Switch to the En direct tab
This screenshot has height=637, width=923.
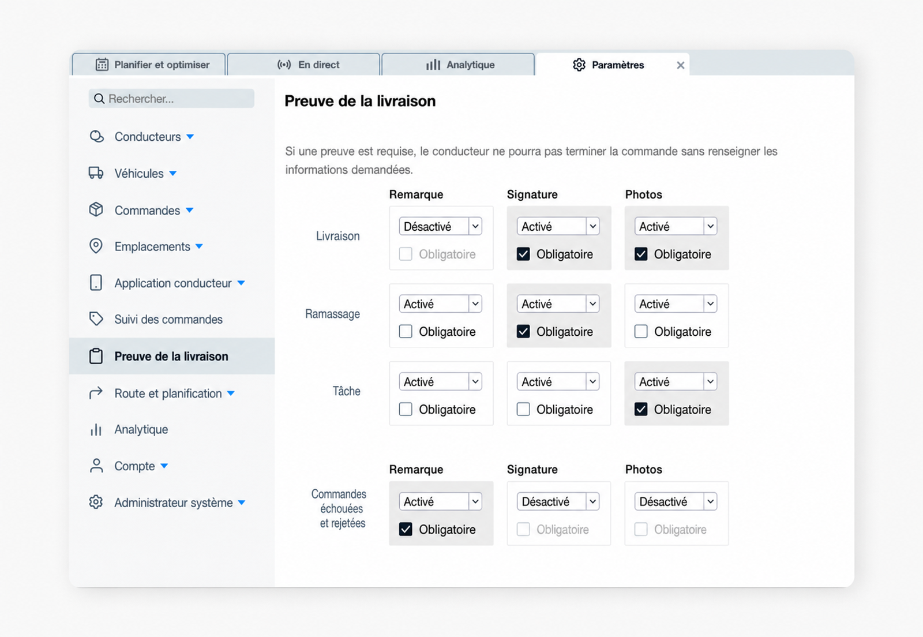303,65
